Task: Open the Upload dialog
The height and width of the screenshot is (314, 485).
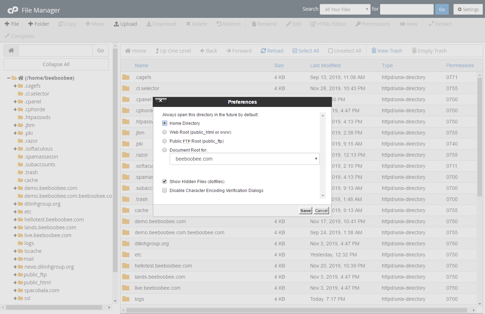Action: tap(125, 24)
